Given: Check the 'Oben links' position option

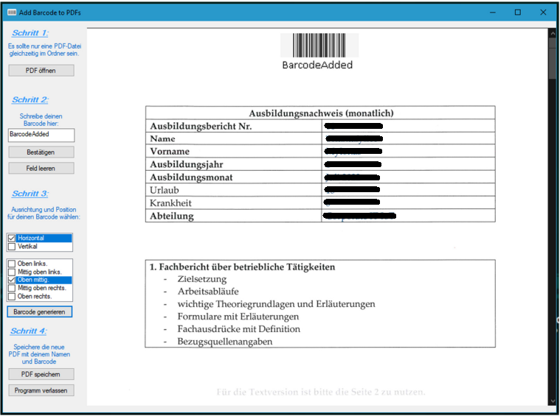Looking at the screenshot, I should pos(12,264).
